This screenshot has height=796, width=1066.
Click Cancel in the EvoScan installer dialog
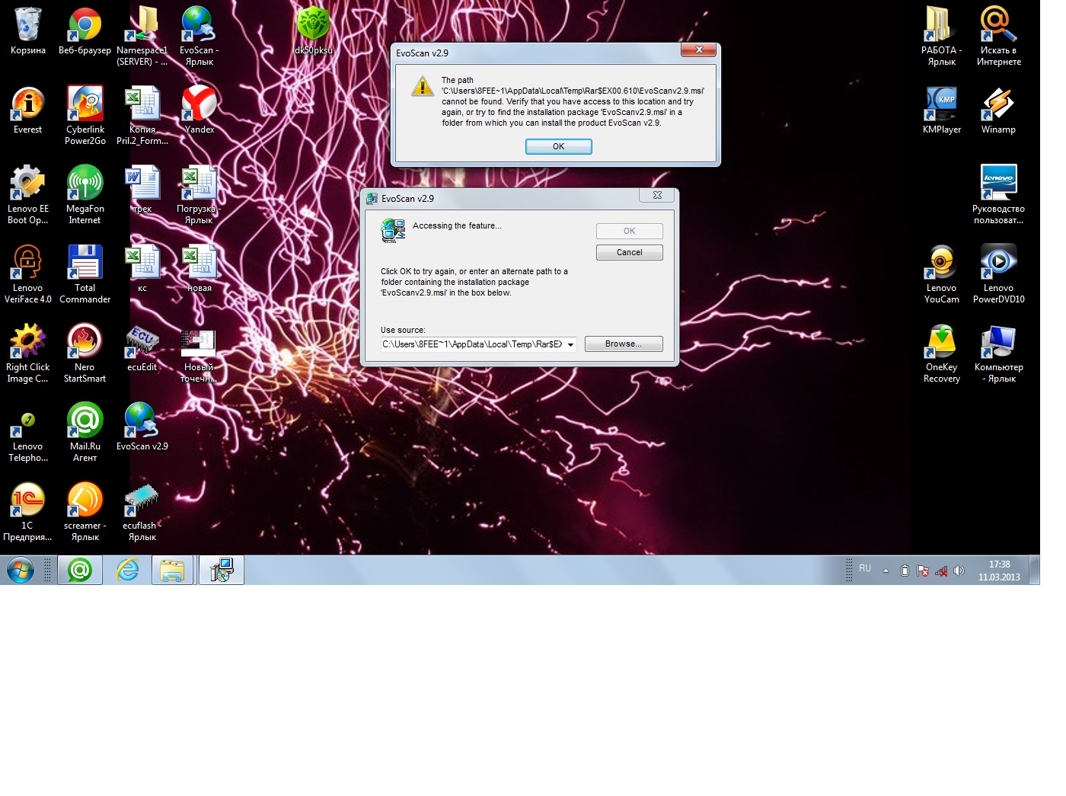(629, 252)
